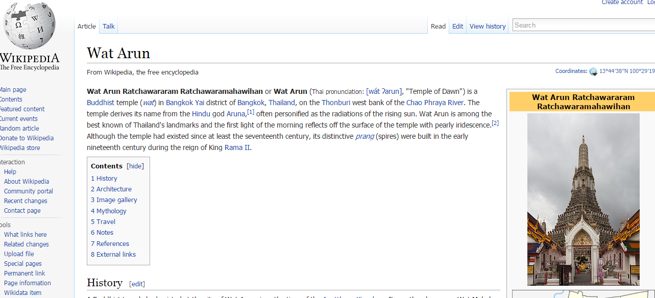The width and height of the screenshot is (655, 298).
Task: Jump to 5 Travel in the contents box
Action: pos(103,222)
